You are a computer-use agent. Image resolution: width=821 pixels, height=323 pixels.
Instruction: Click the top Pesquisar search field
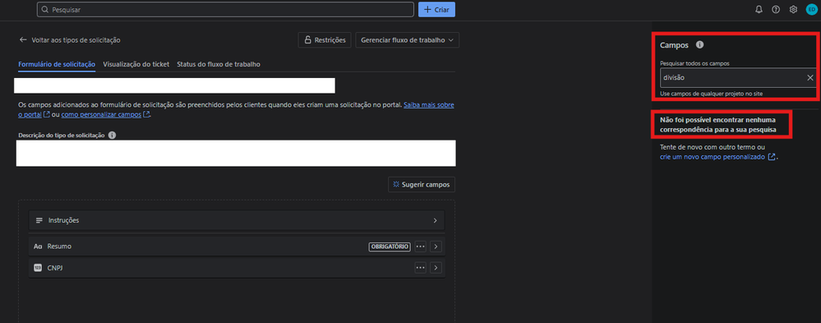225,9
